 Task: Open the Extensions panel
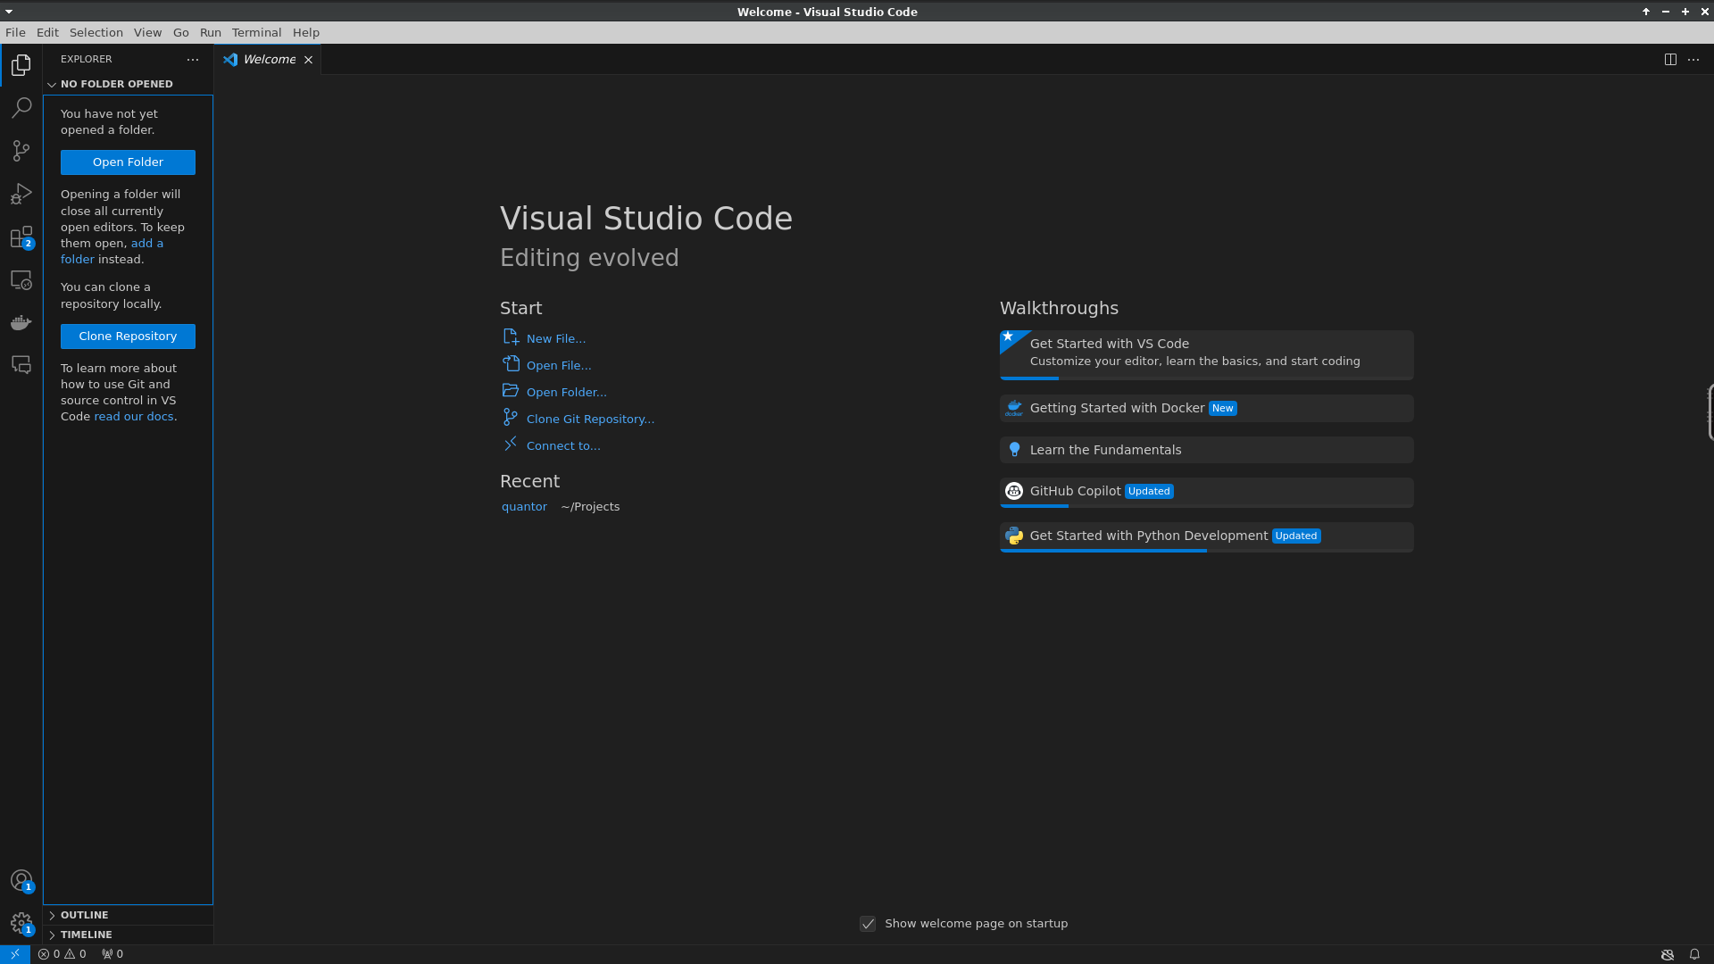pos(21,237)
